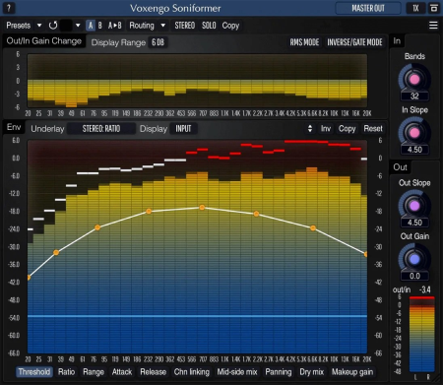
Task: Select the Release envelope tab
Action: pos(153,372)
